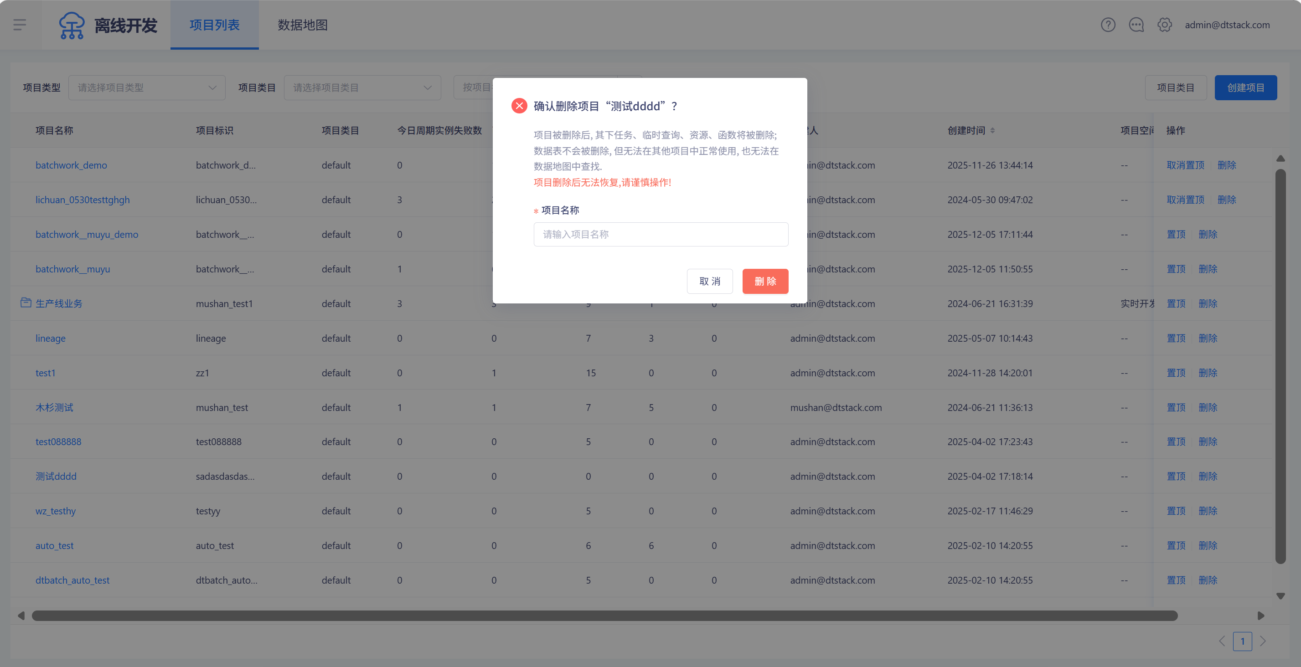
Task: Click the hamburger menu collapse icon
Action: (20, 25)
